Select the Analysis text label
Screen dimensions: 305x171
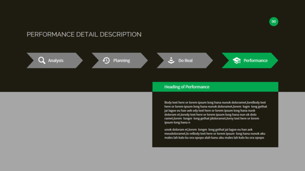(56, 60)
